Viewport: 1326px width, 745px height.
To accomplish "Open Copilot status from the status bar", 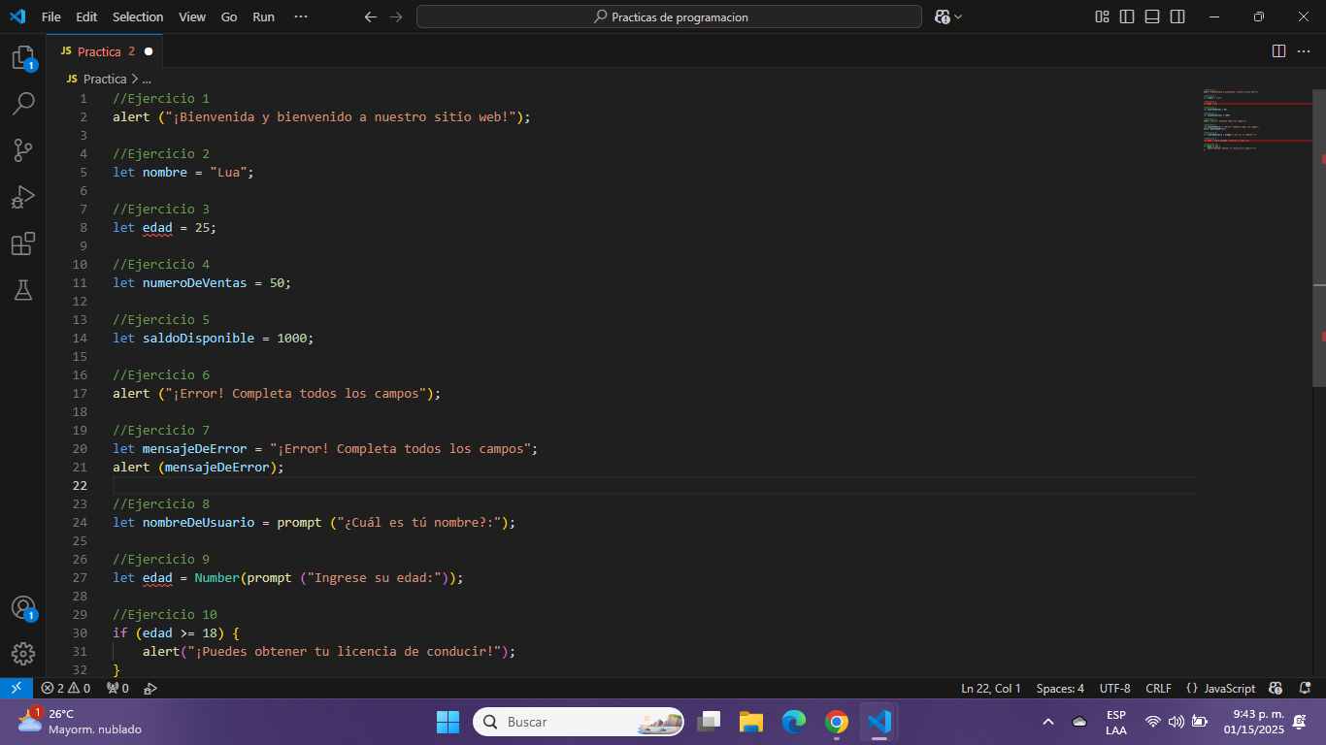I will [x=1276, y=688].
